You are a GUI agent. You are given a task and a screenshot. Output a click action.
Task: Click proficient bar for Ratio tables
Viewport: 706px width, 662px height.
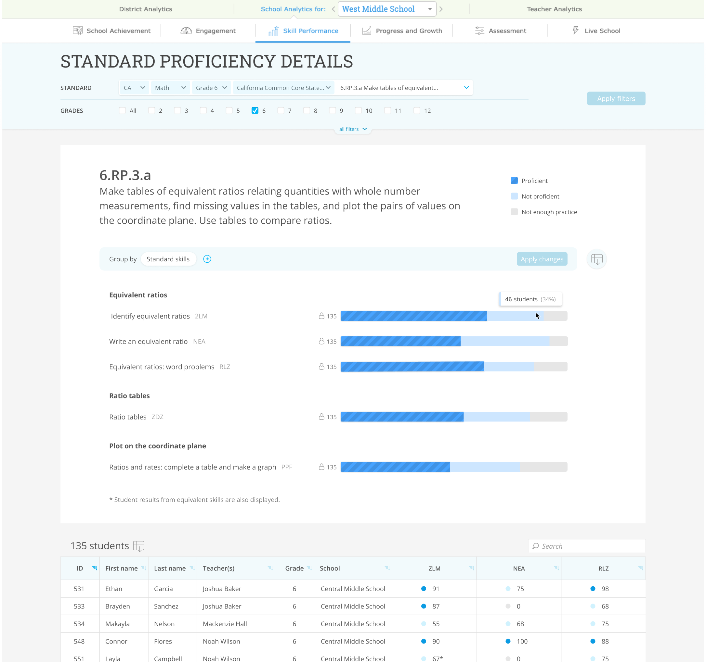coord(402,417)
